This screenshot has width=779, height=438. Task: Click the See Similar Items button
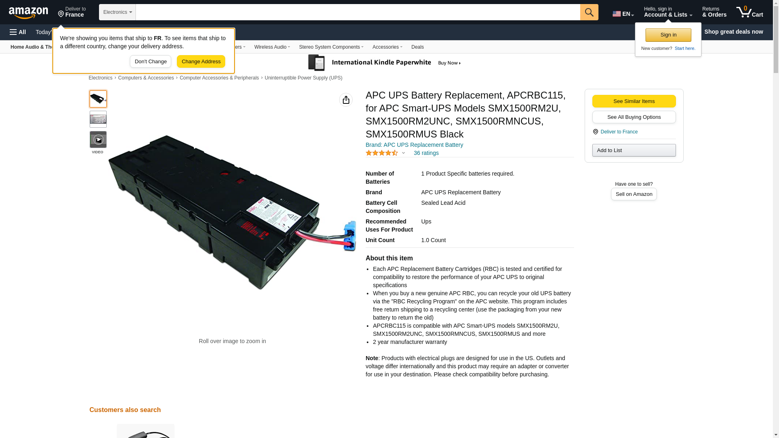click(x=634, y=101)
